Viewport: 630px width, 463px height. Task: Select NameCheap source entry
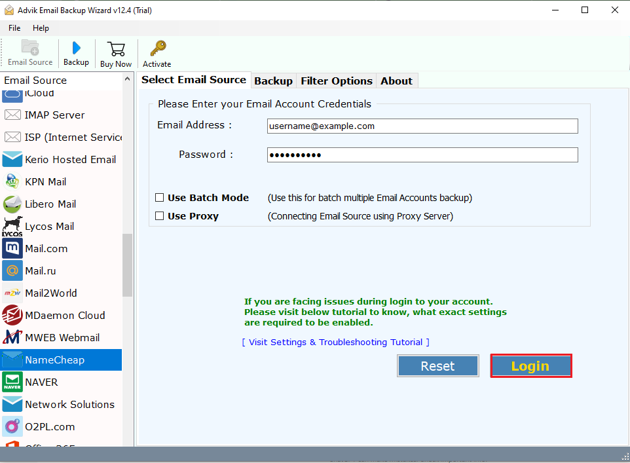[x=62, y=360]
